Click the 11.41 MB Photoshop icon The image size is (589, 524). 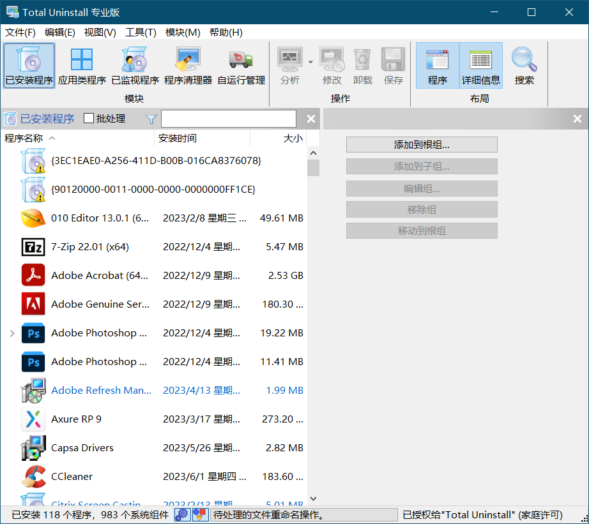(33, 361)
